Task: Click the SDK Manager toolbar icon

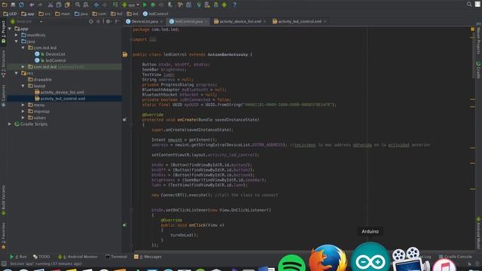Action: coord(216,5)
